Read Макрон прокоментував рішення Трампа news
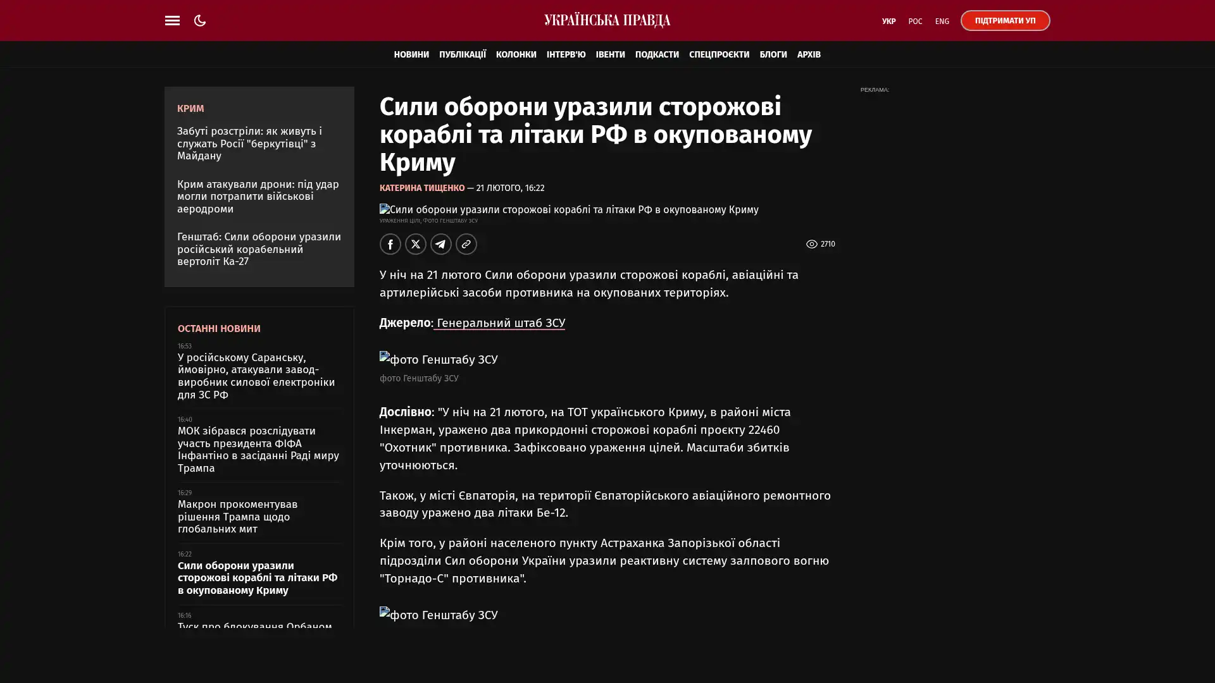This screenshot has height=683, width=1215. pyautogui.click(x=237, y=517)
